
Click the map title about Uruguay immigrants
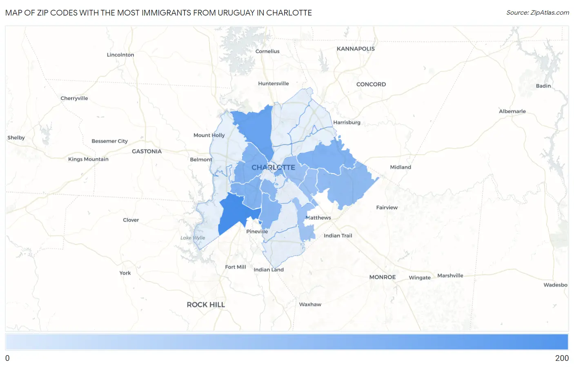point(158,13)
